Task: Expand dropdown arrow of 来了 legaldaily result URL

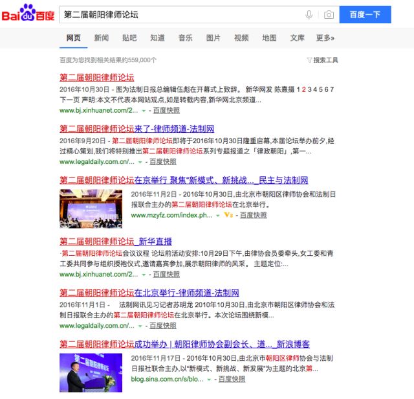Action: (140, 162)
